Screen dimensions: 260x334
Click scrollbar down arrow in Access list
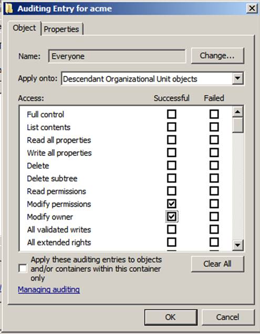[x=238, y=245]
